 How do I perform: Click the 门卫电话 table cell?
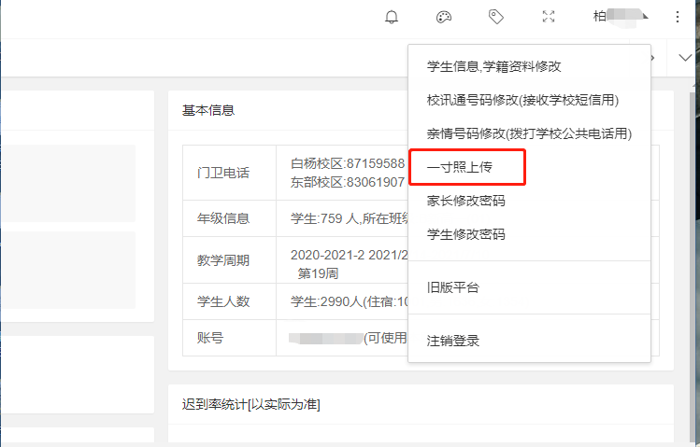[x=223, y=173]
